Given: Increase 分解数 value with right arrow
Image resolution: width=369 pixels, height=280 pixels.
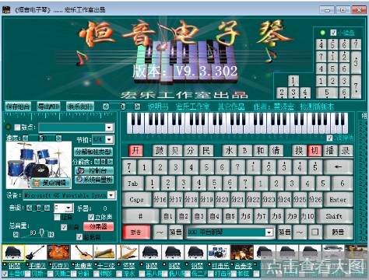Looking at the screenshot, I should tap(111, 162).
